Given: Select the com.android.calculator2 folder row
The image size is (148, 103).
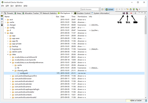Looking at the screenshot, I should click(x=74, y=81).
